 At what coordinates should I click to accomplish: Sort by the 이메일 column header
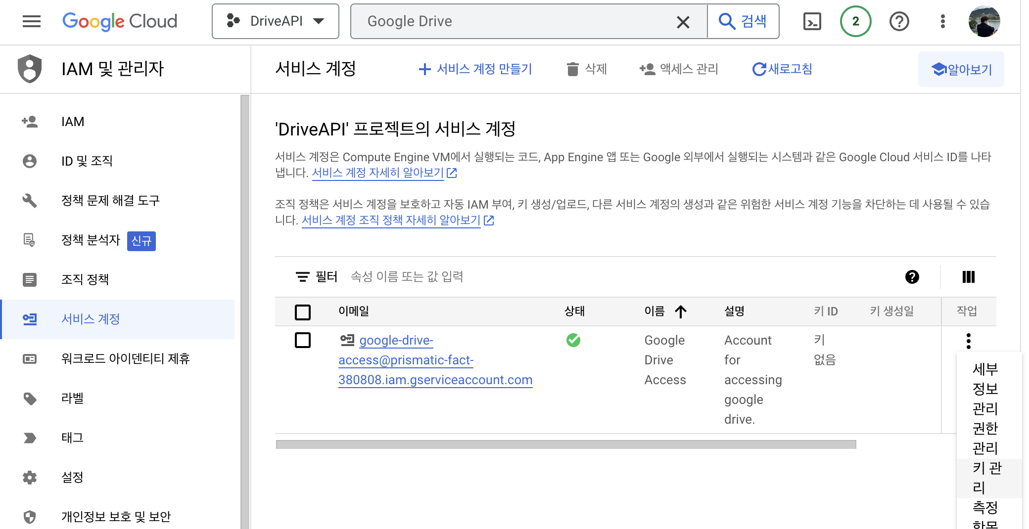coord(354,311)
